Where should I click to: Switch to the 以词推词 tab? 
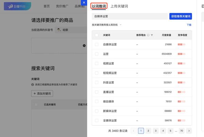point(99,6)
